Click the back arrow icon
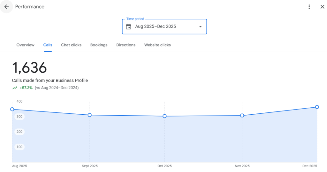 pos(6,7)
